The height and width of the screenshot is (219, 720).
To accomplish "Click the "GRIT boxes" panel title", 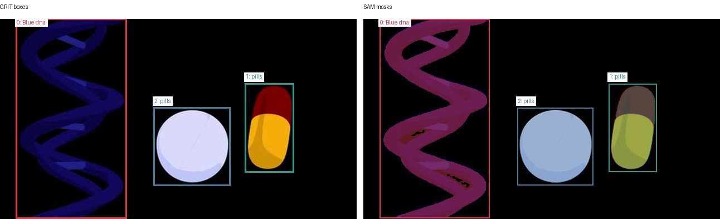I will tap(14, 7).
